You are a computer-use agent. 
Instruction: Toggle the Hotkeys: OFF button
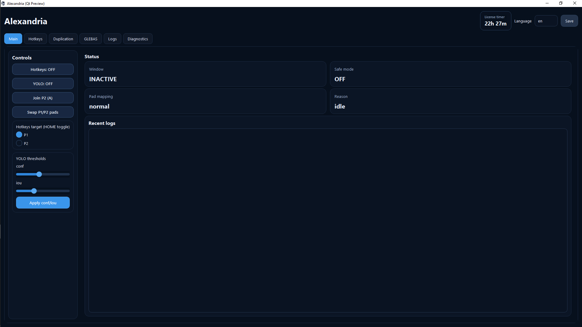tap(43, 69)
